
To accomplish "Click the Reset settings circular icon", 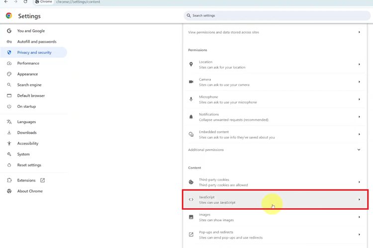I will pos(9,165).
